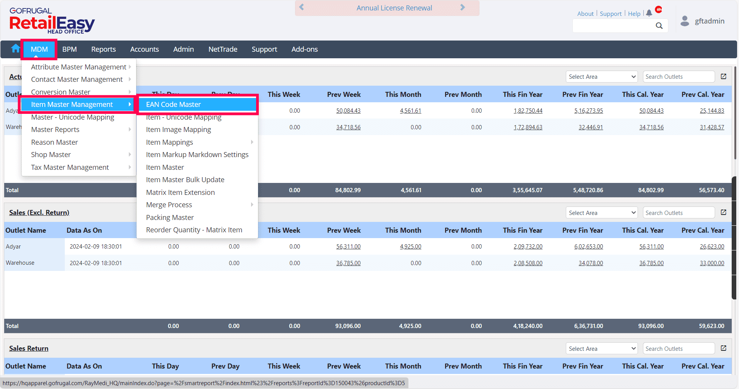
Task: Open the 25,144.83 value link
Action: click(x=712, y=110)
